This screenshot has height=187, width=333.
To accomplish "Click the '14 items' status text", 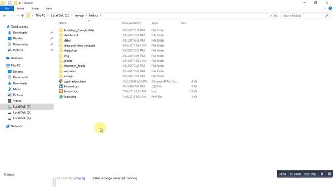I will (x=9, y=175).
